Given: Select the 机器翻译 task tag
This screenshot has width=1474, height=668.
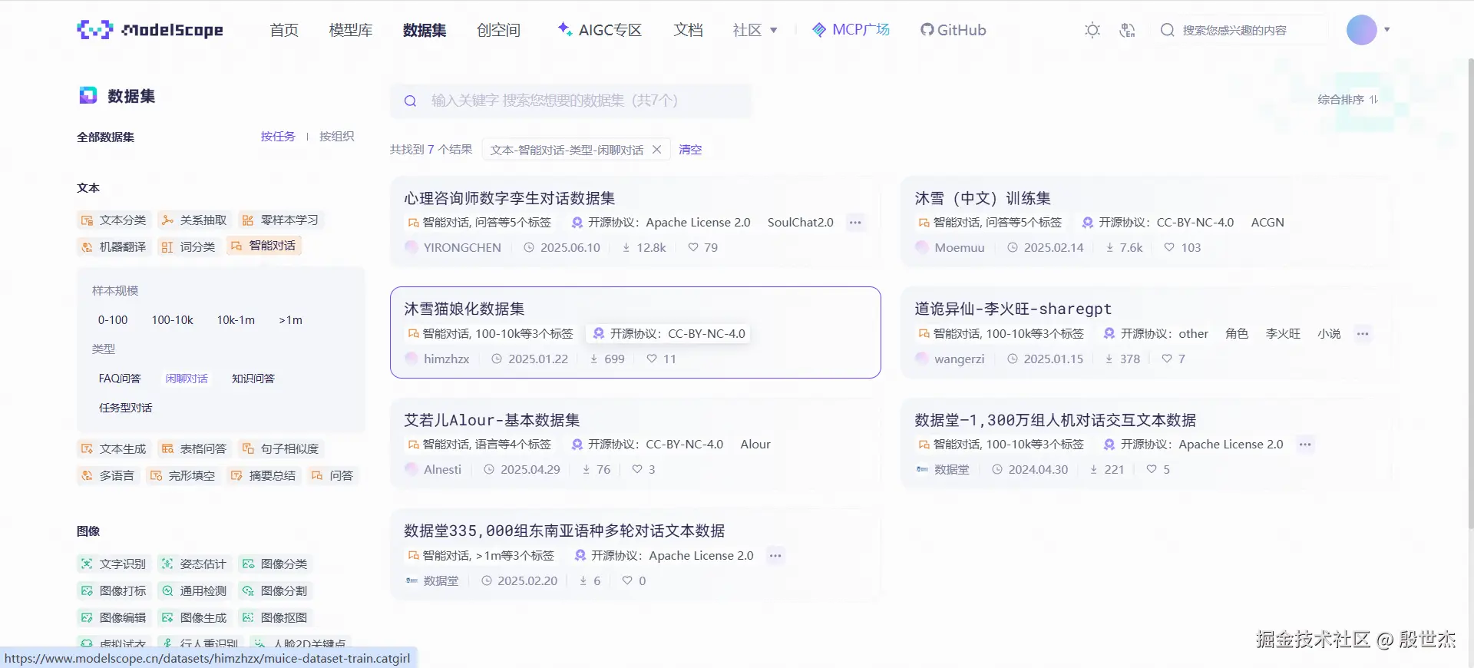Looking at the screenshot, I should coord(114,246).
